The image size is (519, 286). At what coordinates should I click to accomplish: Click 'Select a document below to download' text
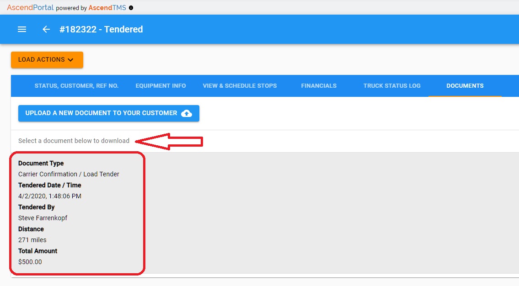click(x=74, y=141)
